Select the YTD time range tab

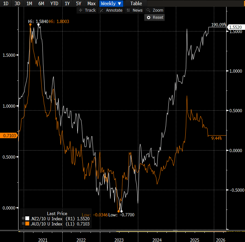point(55,4)
